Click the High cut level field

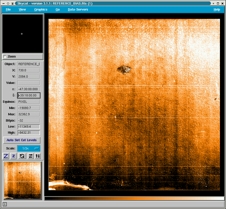click(29, 133)
